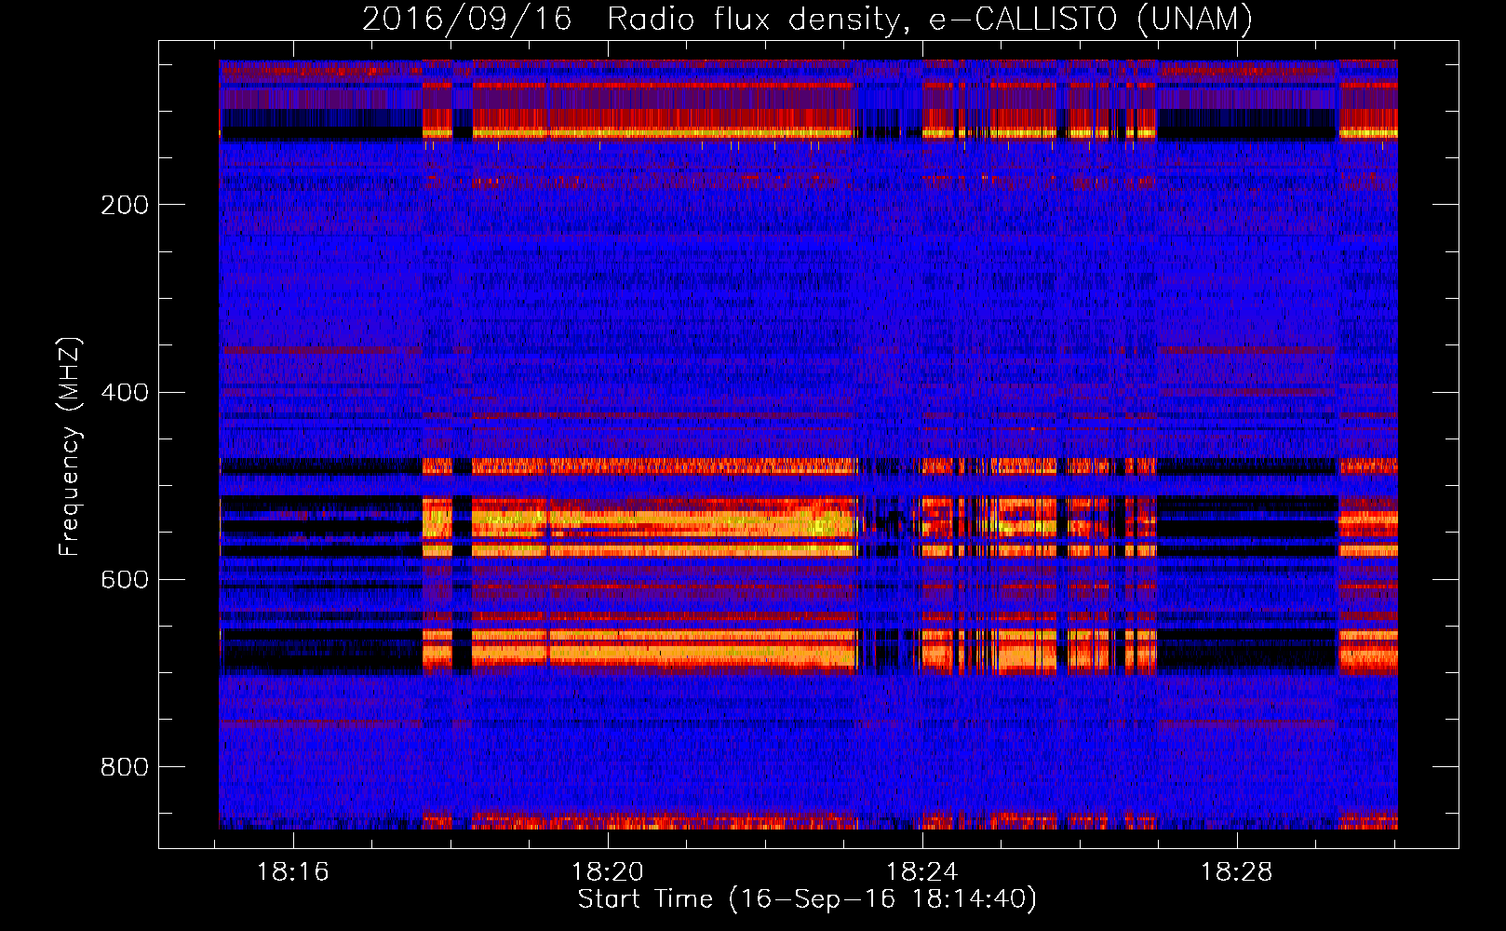The width and height of the screenshot is (1506, 931).
Task: Click the "Frequency (MHZ)" axis label
Action: tap(70, 447)
